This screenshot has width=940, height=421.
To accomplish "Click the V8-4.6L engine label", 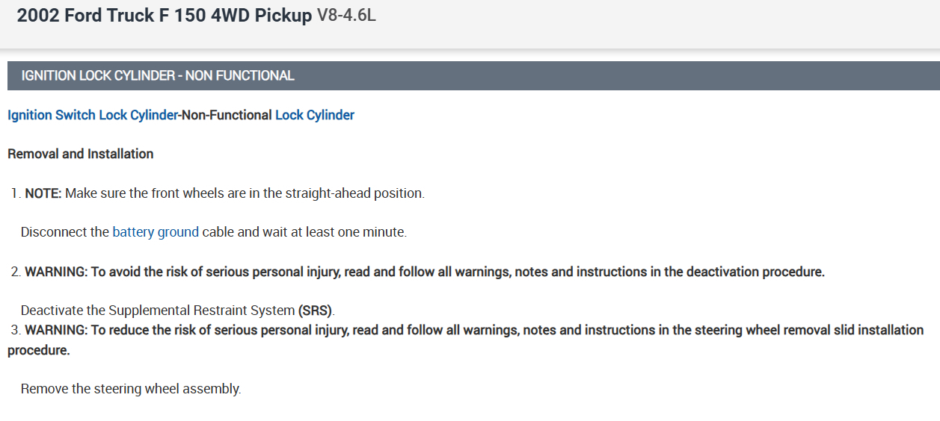I will [346, 16].
